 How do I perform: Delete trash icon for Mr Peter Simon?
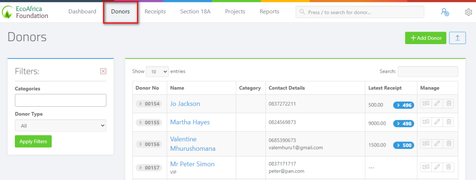(449, 167)
